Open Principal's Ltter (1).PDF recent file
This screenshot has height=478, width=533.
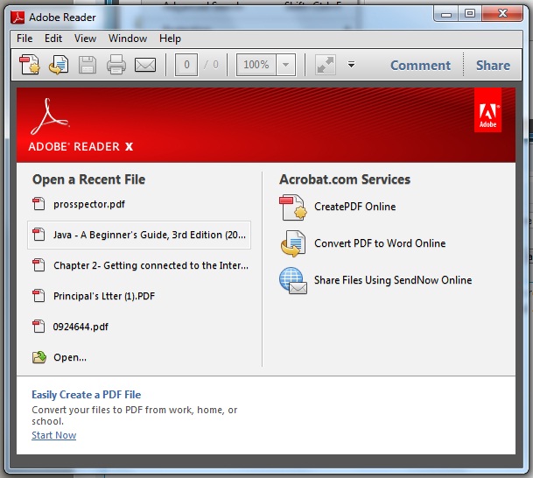[103, 296]
